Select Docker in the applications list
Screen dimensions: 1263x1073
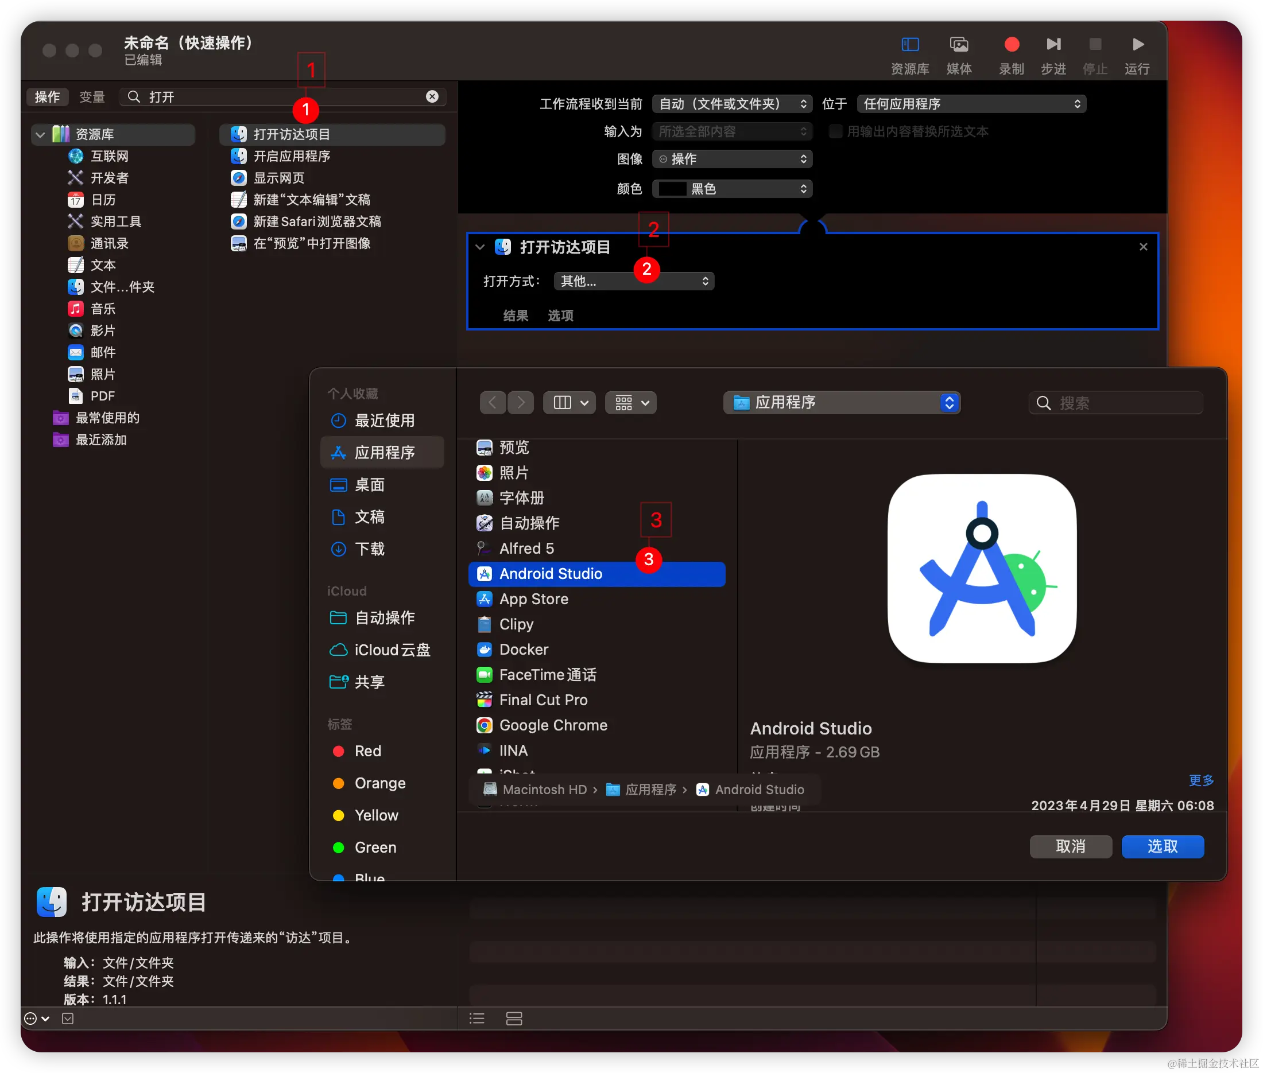click(x=596, y=650)
